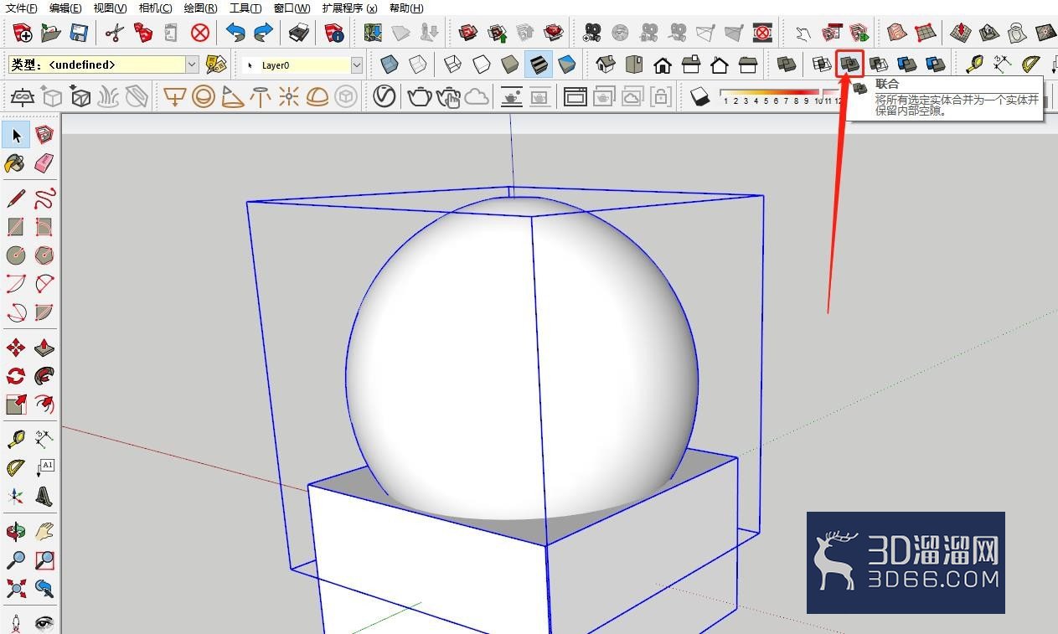The height and width of the screenshot is (634, 1058).
Task: Select the Split solid tool
Action: [x=935, y=64]
